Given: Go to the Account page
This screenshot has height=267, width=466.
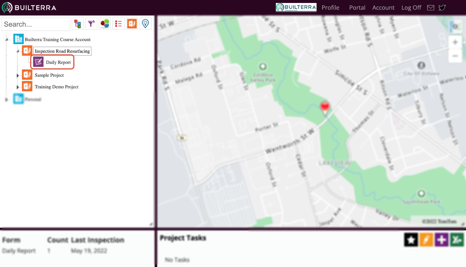Looking at the screenshot, I should pos(383,8).
